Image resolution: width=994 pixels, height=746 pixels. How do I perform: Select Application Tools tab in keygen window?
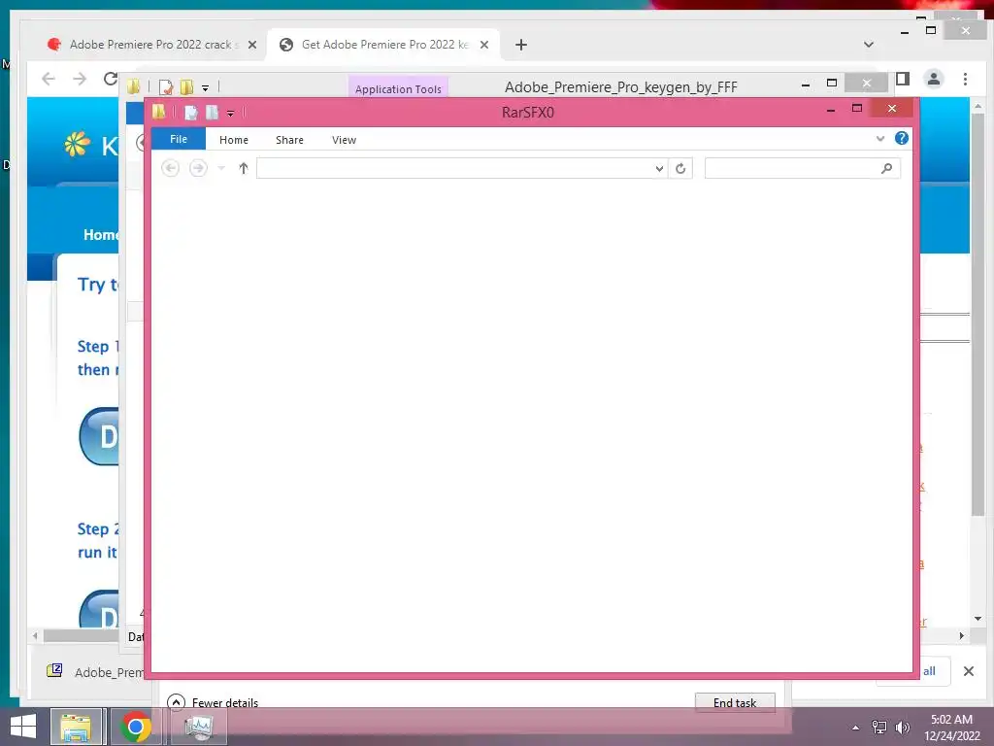[x=398, y=88]
